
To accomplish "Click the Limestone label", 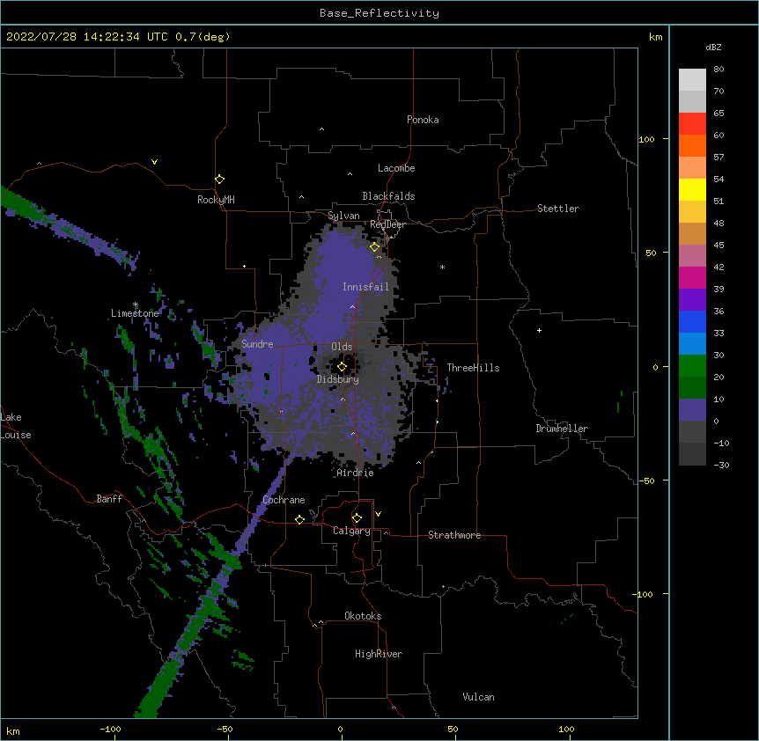I will 135,313.
